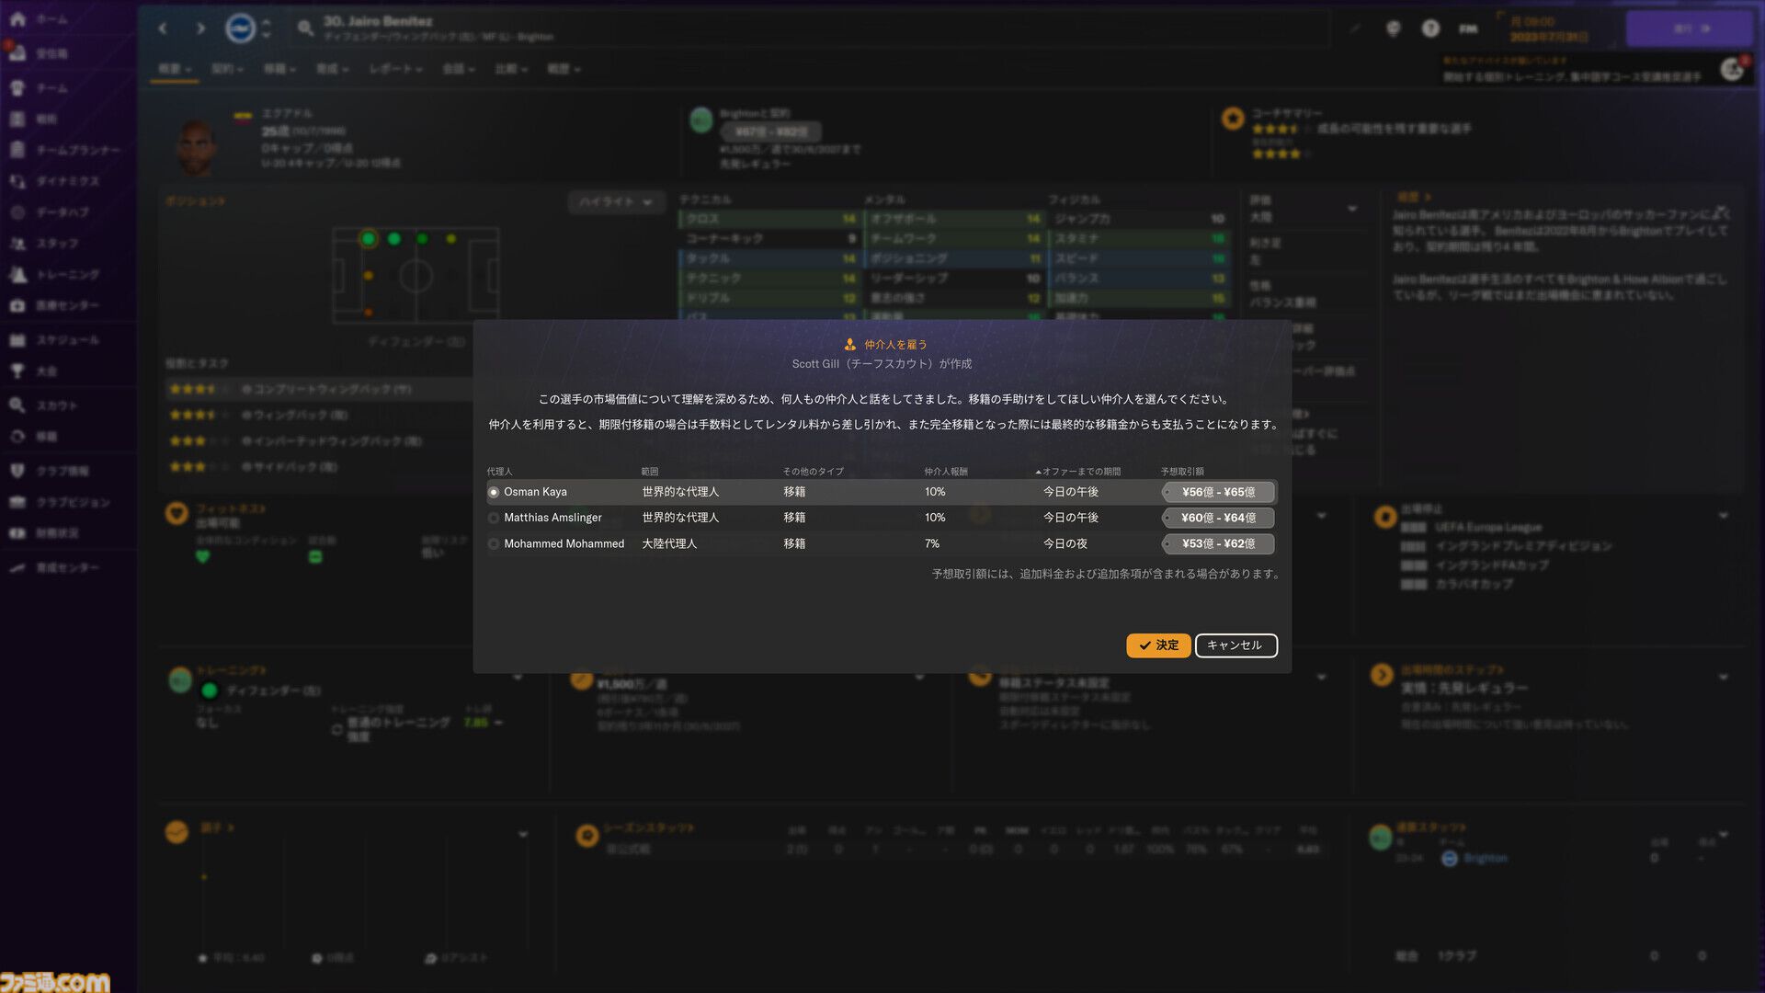
Task: Open the Club Info (クラブ情報) shield icon
Action: (x=17, y=471)
